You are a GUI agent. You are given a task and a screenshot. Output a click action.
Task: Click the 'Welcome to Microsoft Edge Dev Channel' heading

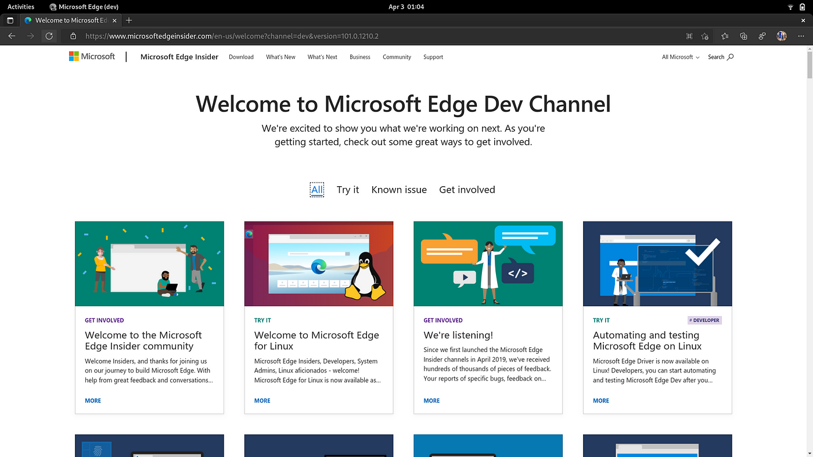pyautogui.click(x=403, y=104)
